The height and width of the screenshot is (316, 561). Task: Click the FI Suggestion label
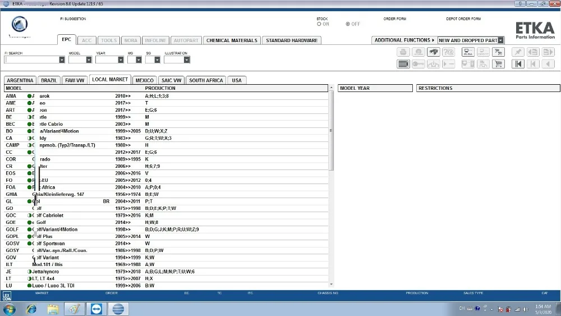[73, 19]
